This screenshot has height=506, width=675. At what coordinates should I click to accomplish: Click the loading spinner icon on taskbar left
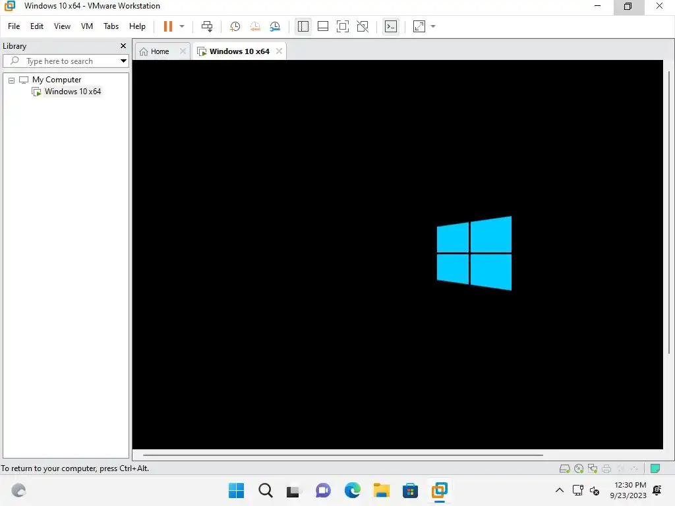point(18,490)
